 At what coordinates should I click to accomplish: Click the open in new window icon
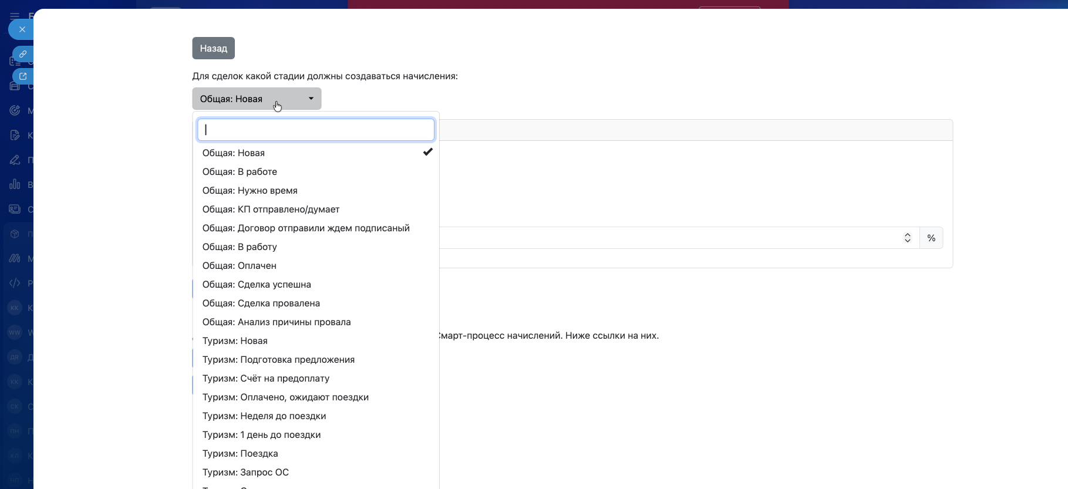[23, 76]
